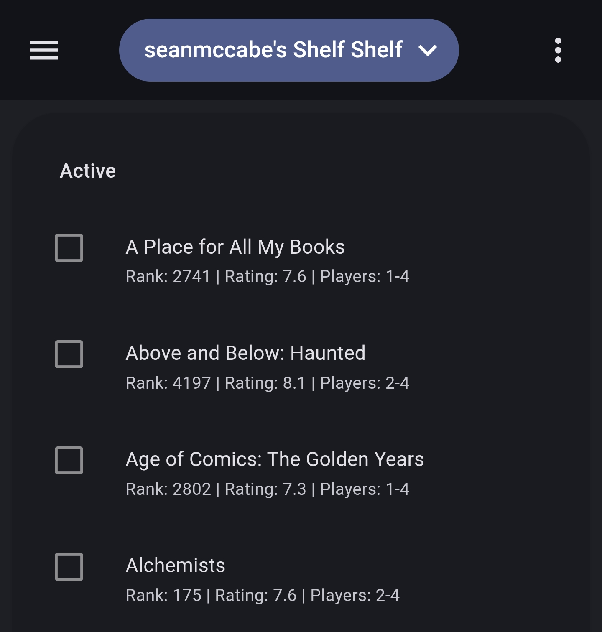Screen dimensions: 602x632
Task: Tick the Above and Below: Haunted checkbox
Action: click(x=69, y=354)
